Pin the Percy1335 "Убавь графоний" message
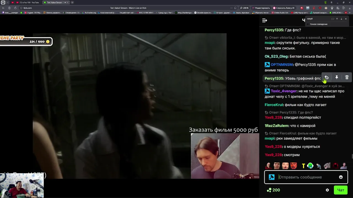Viewport: 353px width, 198px height. point(336,78)
